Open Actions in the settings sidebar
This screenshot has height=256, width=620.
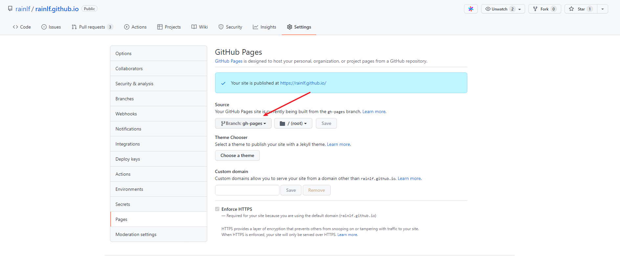point(159,174)
